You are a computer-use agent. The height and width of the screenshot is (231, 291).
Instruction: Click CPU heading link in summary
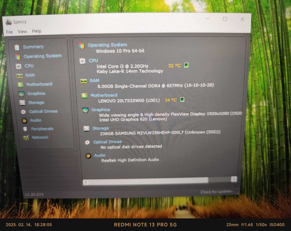93,60
